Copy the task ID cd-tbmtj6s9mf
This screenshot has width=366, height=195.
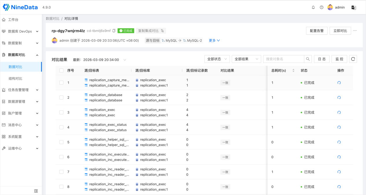[114, 31]
